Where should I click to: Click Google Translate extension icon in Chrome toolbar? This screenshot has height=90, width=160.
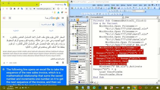tap(22, 9)
